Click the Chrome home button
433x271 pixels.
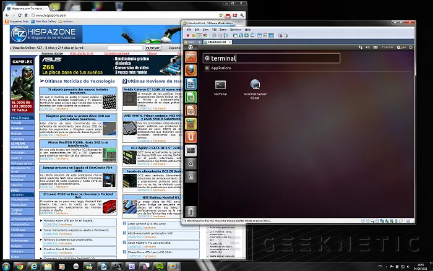26,15
